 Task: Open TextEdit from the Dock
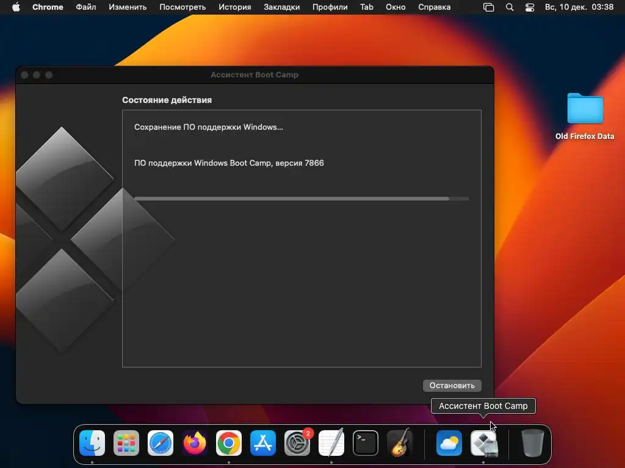click(x=331, y=443)
